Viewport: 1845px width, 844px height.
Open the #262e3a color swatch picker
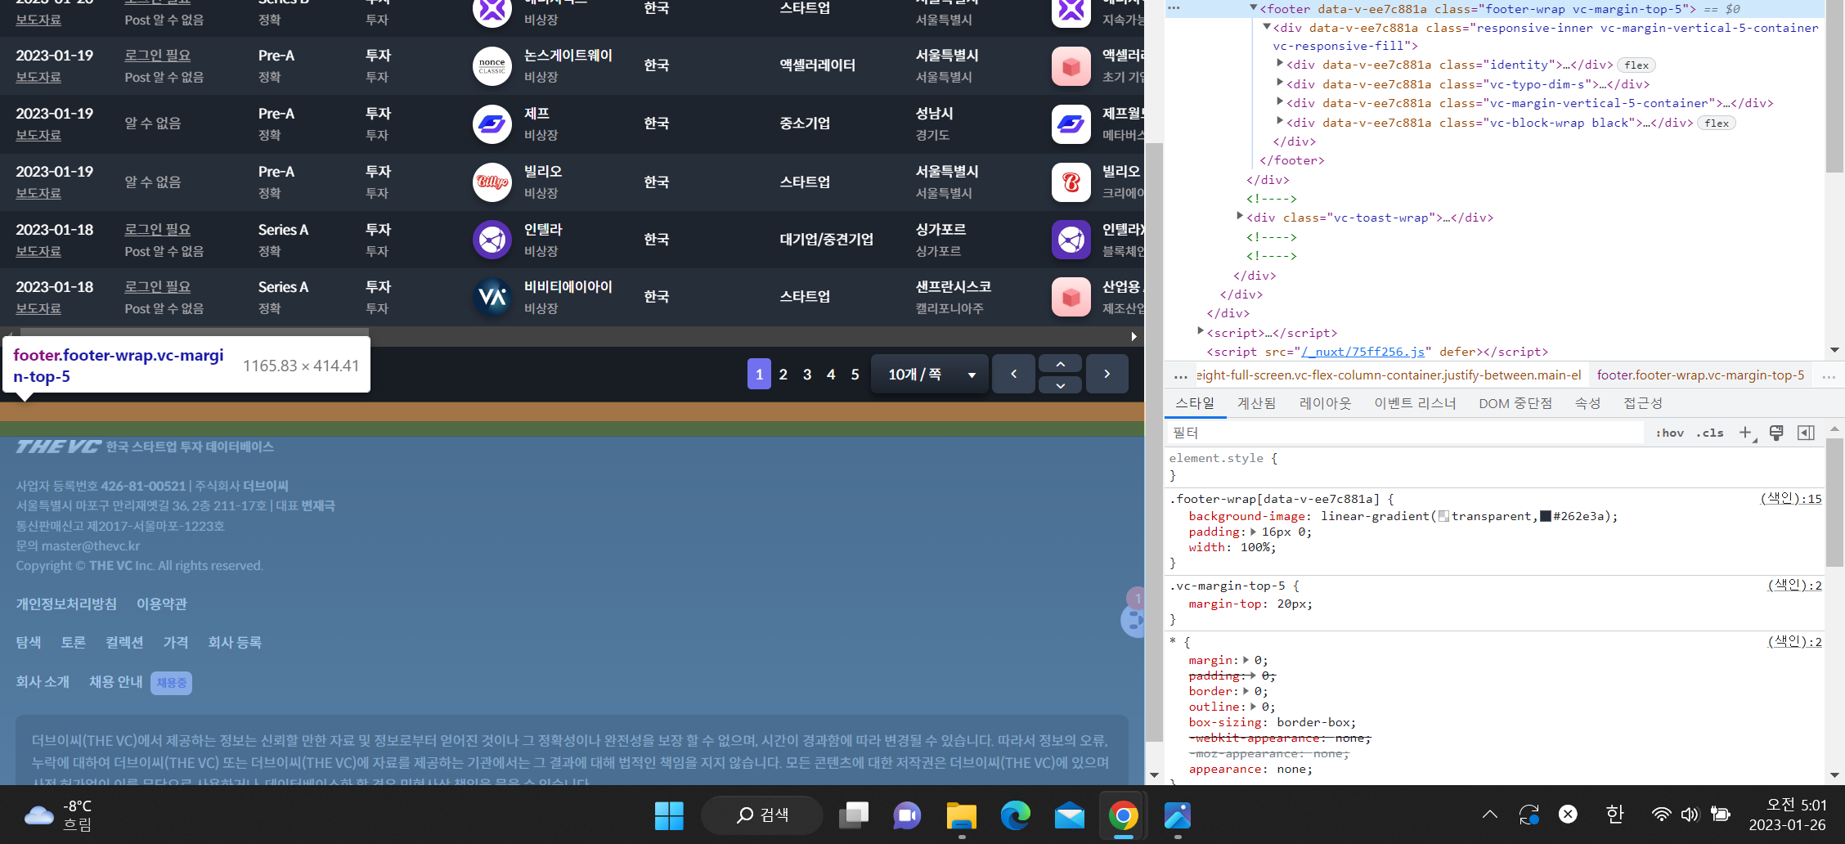(1545, 516)
